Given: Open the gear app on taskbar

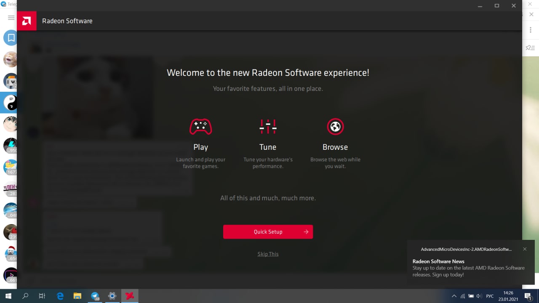Looking at the screenshot, I should [x=112, y=296].
